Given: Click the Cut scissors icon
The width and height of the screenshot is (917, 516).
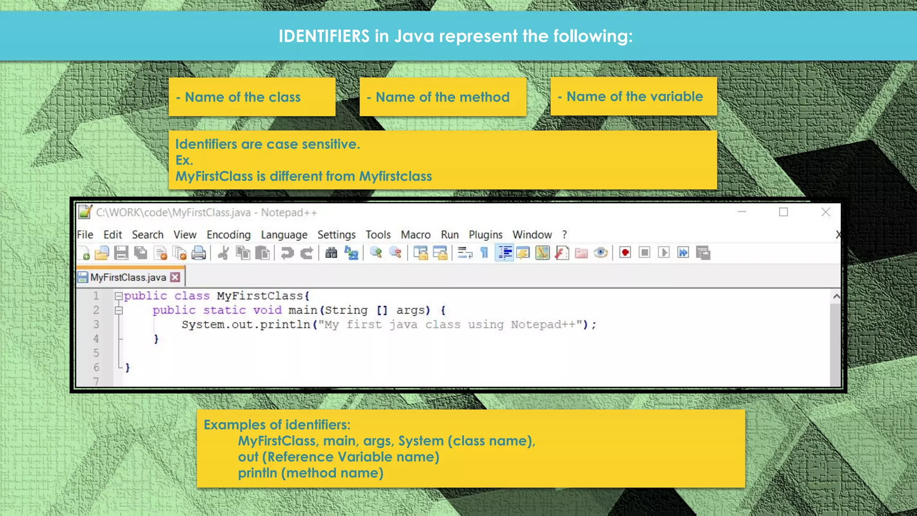Looking at the screenshot, I should coord(223,254).
